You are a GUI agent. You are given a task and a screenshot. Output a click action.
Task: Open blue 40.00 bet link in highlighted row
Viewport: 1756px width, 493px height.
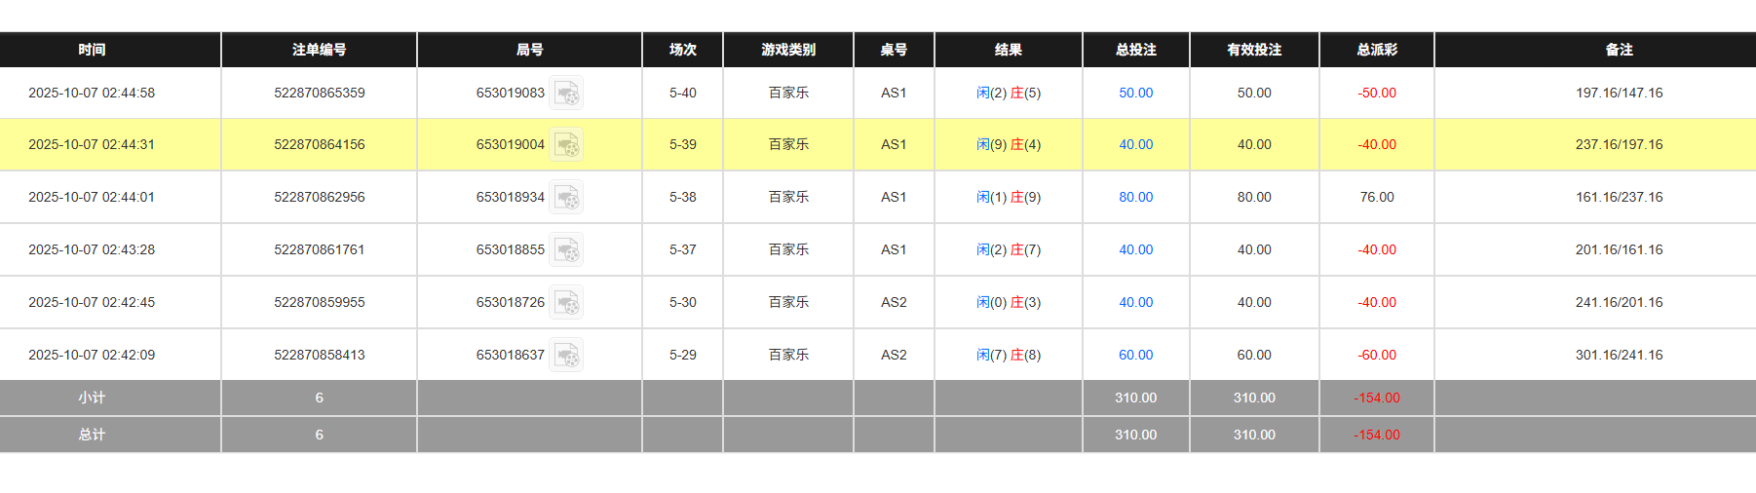(1135, 145)
